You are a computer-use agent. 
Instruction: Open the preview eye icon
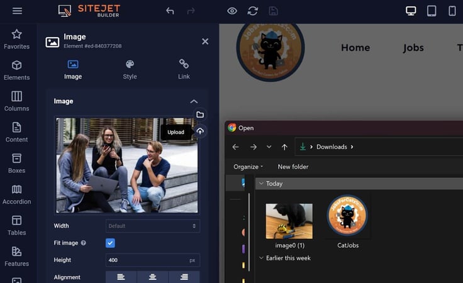[x=232, y=11]
